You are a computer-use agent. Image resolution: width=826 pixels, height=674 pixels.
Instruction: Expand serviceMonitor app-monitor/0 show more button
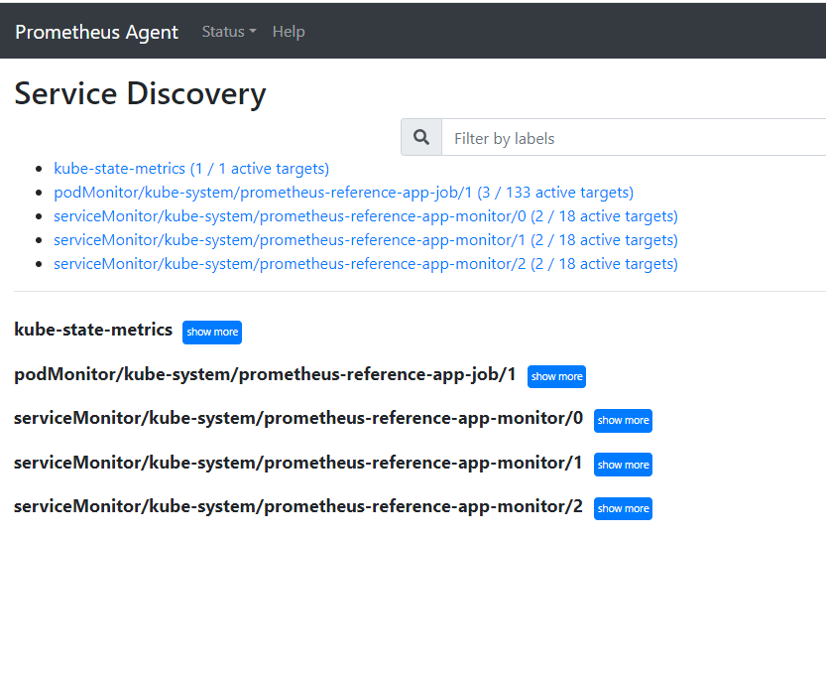click(623, 421)
